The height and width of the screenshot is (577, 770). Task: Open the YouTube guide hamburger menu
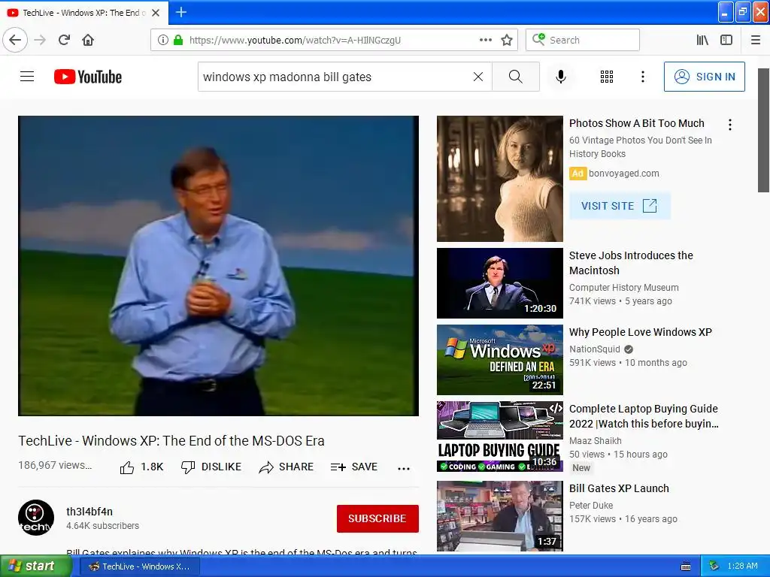click(x=27, y=77)
